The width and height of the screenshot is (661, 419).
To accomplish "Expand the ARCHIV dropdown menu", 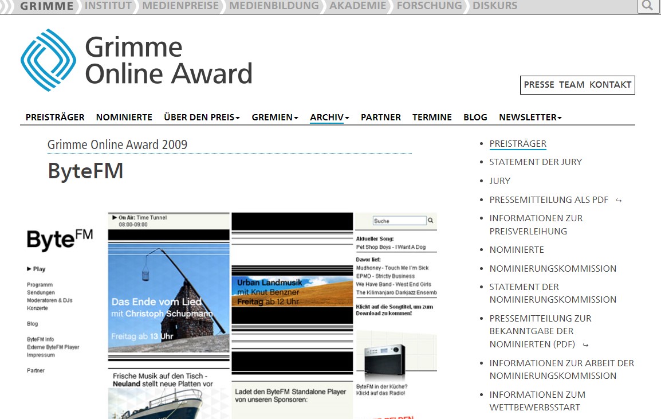I will pos(329,118).
